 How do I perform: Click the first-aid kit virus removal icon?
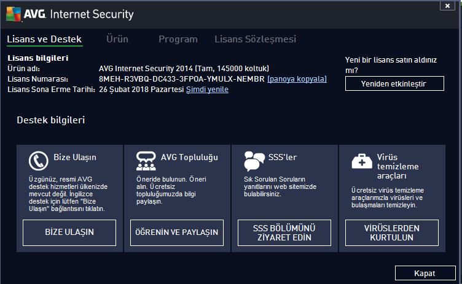(x=362, y=161)
